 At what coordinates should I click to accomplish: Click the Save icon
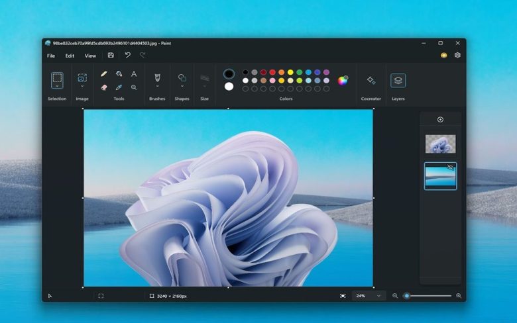[x=111, y=56]
